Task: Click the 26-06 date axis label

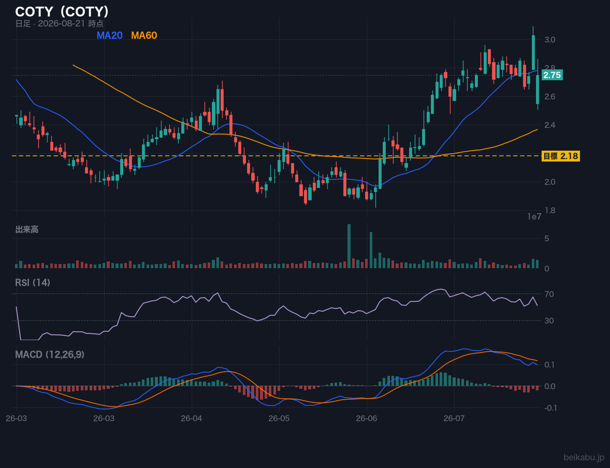Action: (367, 419)
